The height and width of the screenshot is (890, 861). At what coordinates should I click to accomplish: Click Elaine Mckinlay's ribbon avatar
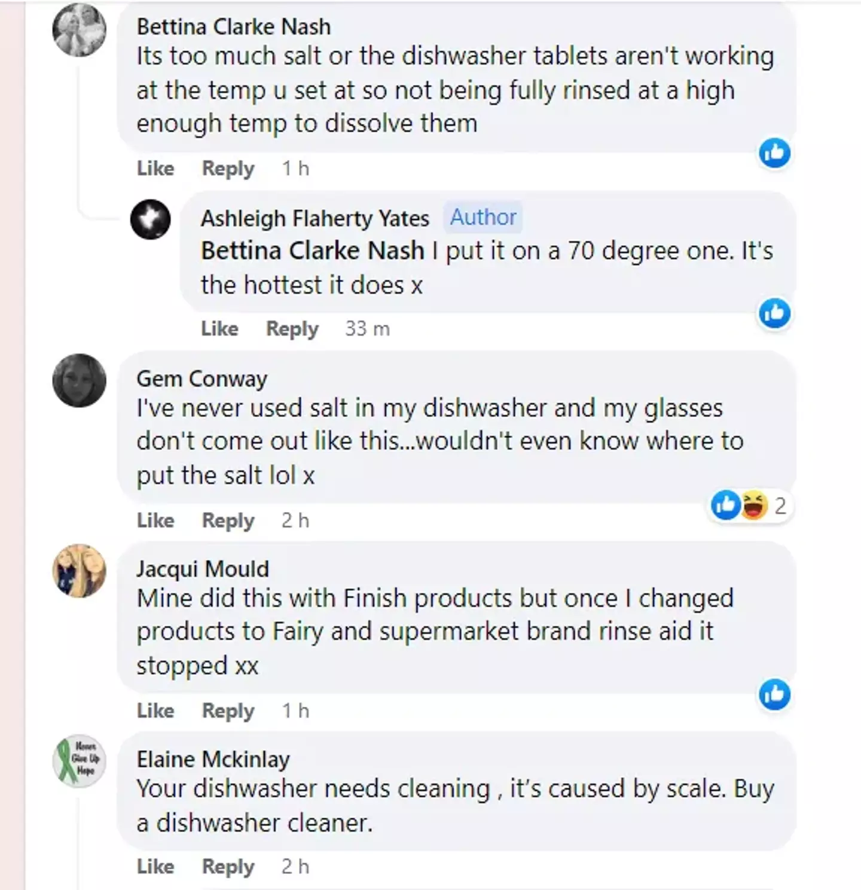pyautogui.click(x=80, y=761)
